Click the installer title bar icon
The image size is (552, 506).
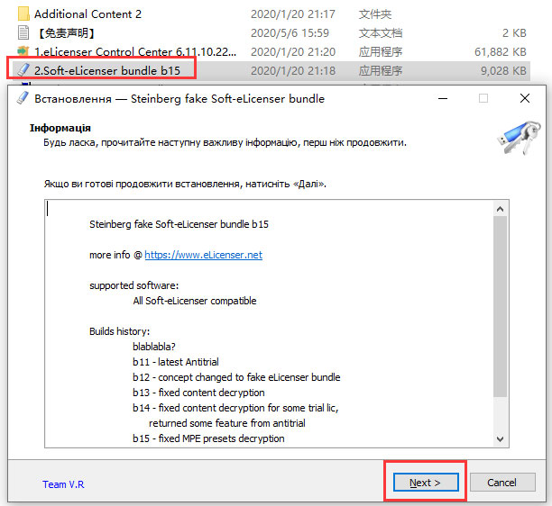coord(23,98)
